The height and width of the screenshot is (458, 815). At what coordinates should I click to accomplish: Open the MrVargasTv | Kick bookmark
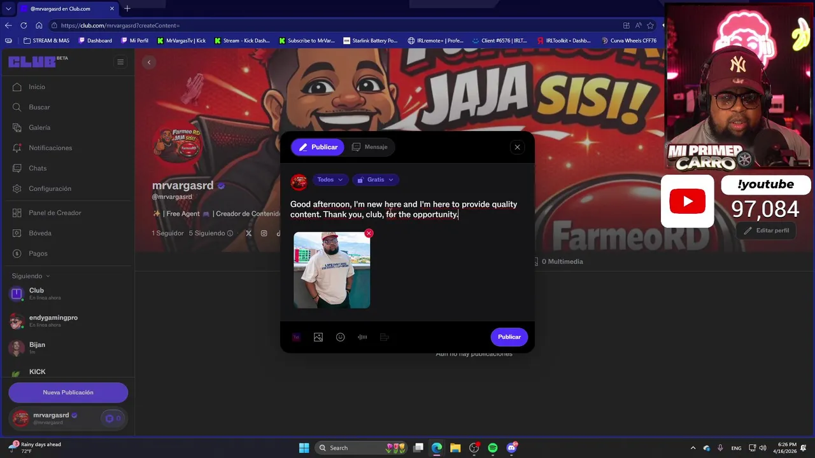[181, 41]
